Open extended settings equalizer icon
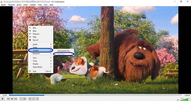The image size is (191, 101). point(25,99)
